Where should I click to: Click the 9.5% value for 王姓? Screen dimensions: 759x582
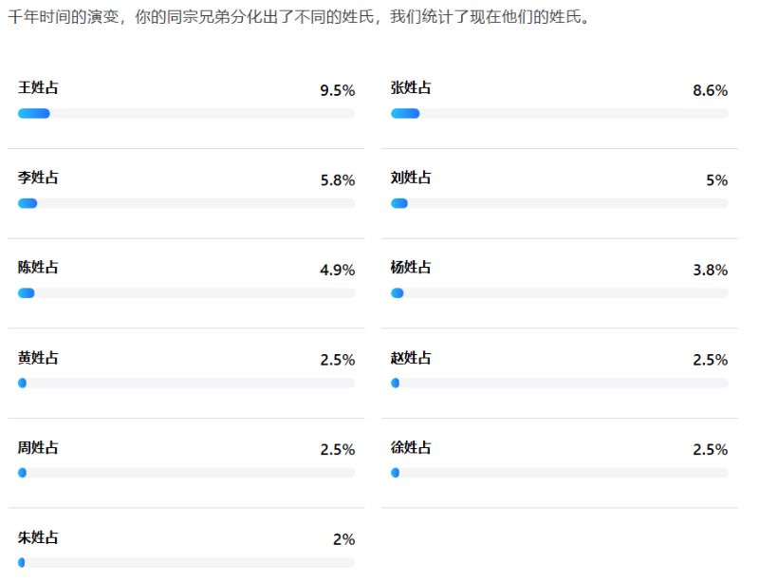pos(337,91)
